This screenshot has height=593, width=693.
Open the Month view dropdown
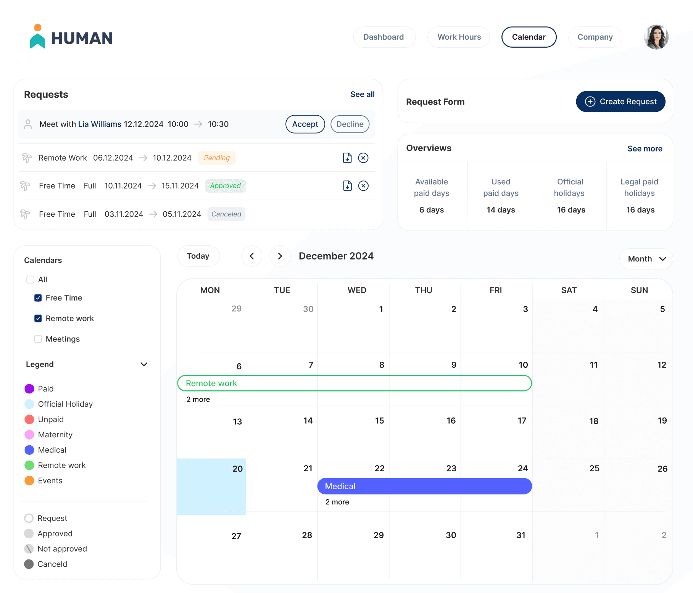646,259
